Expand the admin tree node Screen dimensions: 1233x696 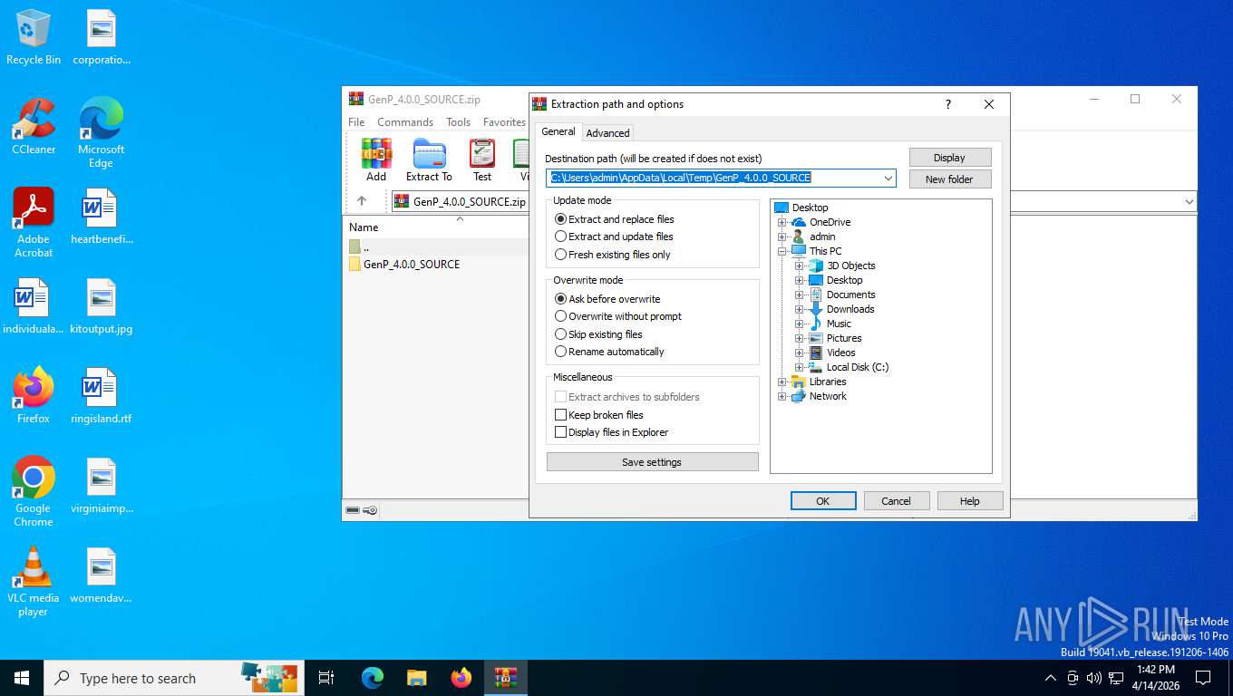click(x=782, y=237)
